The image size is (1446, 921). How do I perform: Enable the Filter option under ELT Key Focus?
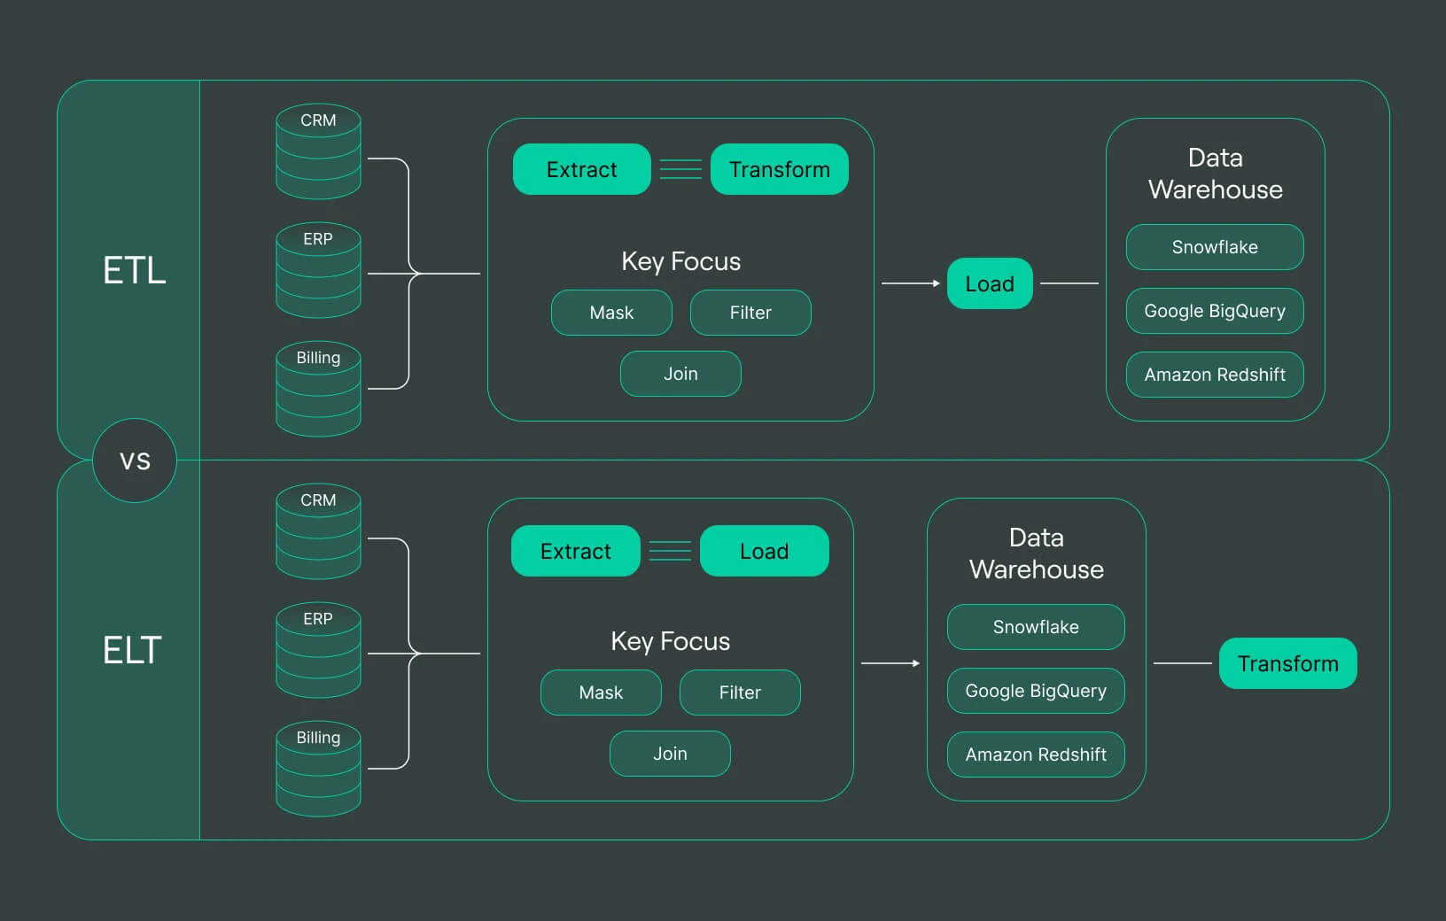[x=740, y=693]
